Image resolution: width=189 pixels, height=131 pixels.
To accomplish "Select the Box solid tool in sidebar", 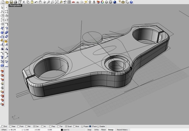I will (x=3, y=32).
